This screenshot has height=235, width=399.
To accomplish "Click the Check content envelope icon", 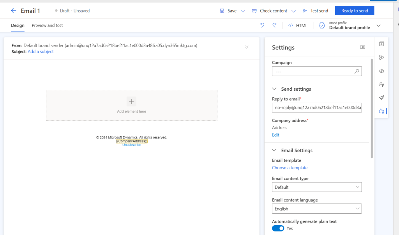I will pos(254,11).
